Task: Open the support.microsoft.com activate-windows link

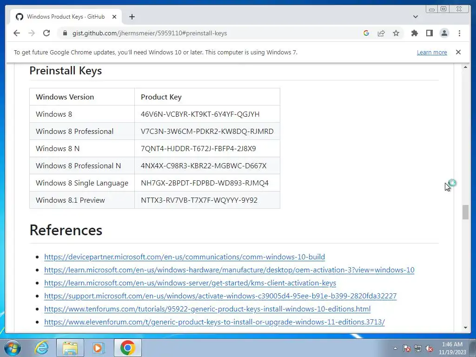Action: tap(220, 296)
